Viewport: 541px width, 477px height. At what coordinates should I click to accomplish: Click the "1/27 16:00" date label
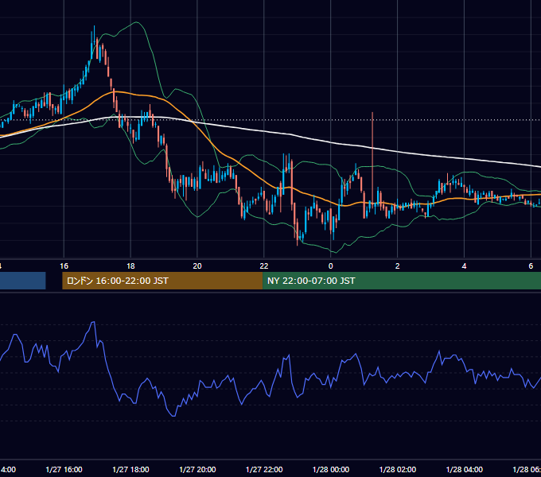coord(64,470)
